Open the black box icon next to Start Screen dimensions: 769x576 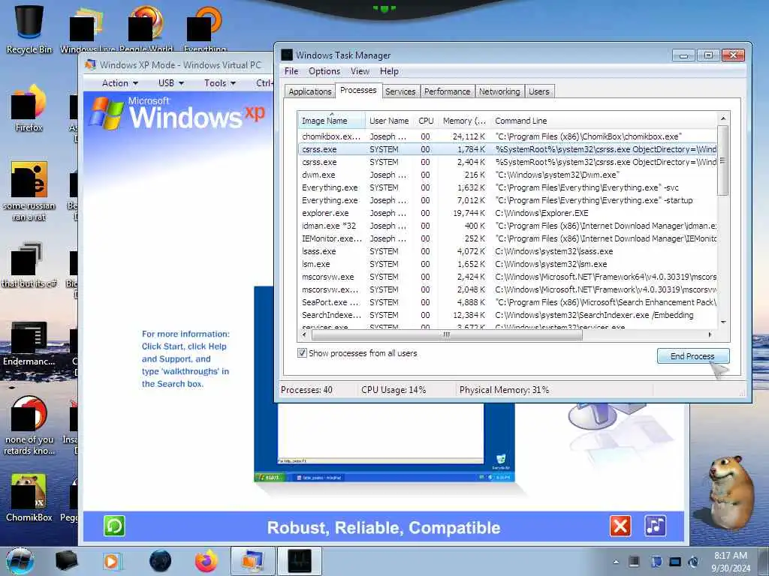coord(66,561)
